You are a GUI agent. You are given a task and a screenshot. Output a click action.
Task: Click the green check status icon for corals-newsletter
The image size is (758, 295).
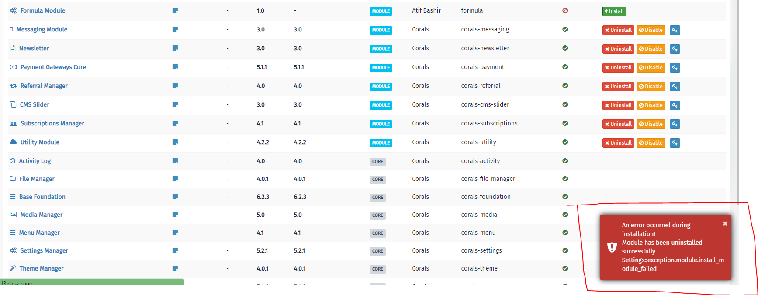(565, 48)
